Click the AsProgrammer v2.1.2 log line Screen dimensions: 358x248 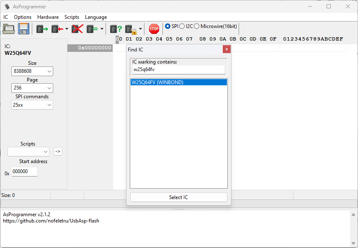[26, 215]
